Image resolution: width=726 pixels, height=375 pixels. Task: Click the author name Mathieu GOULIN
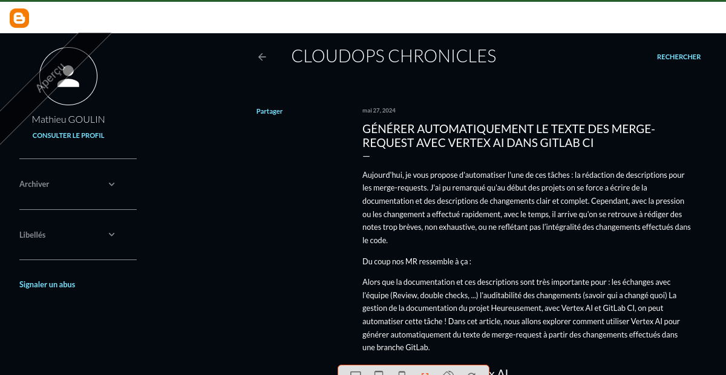[68, 120]
